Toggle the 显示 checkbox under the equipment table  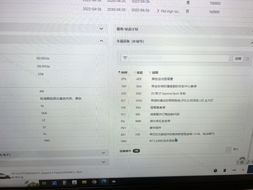(228, 150)
